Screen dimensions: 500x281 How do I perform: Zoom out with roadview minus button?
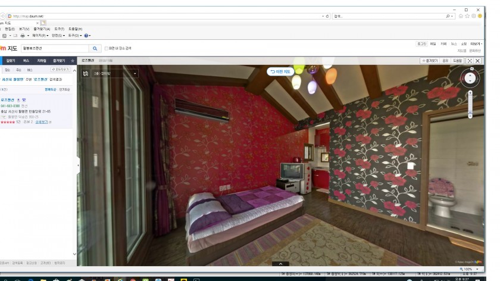tap(470, 117)
